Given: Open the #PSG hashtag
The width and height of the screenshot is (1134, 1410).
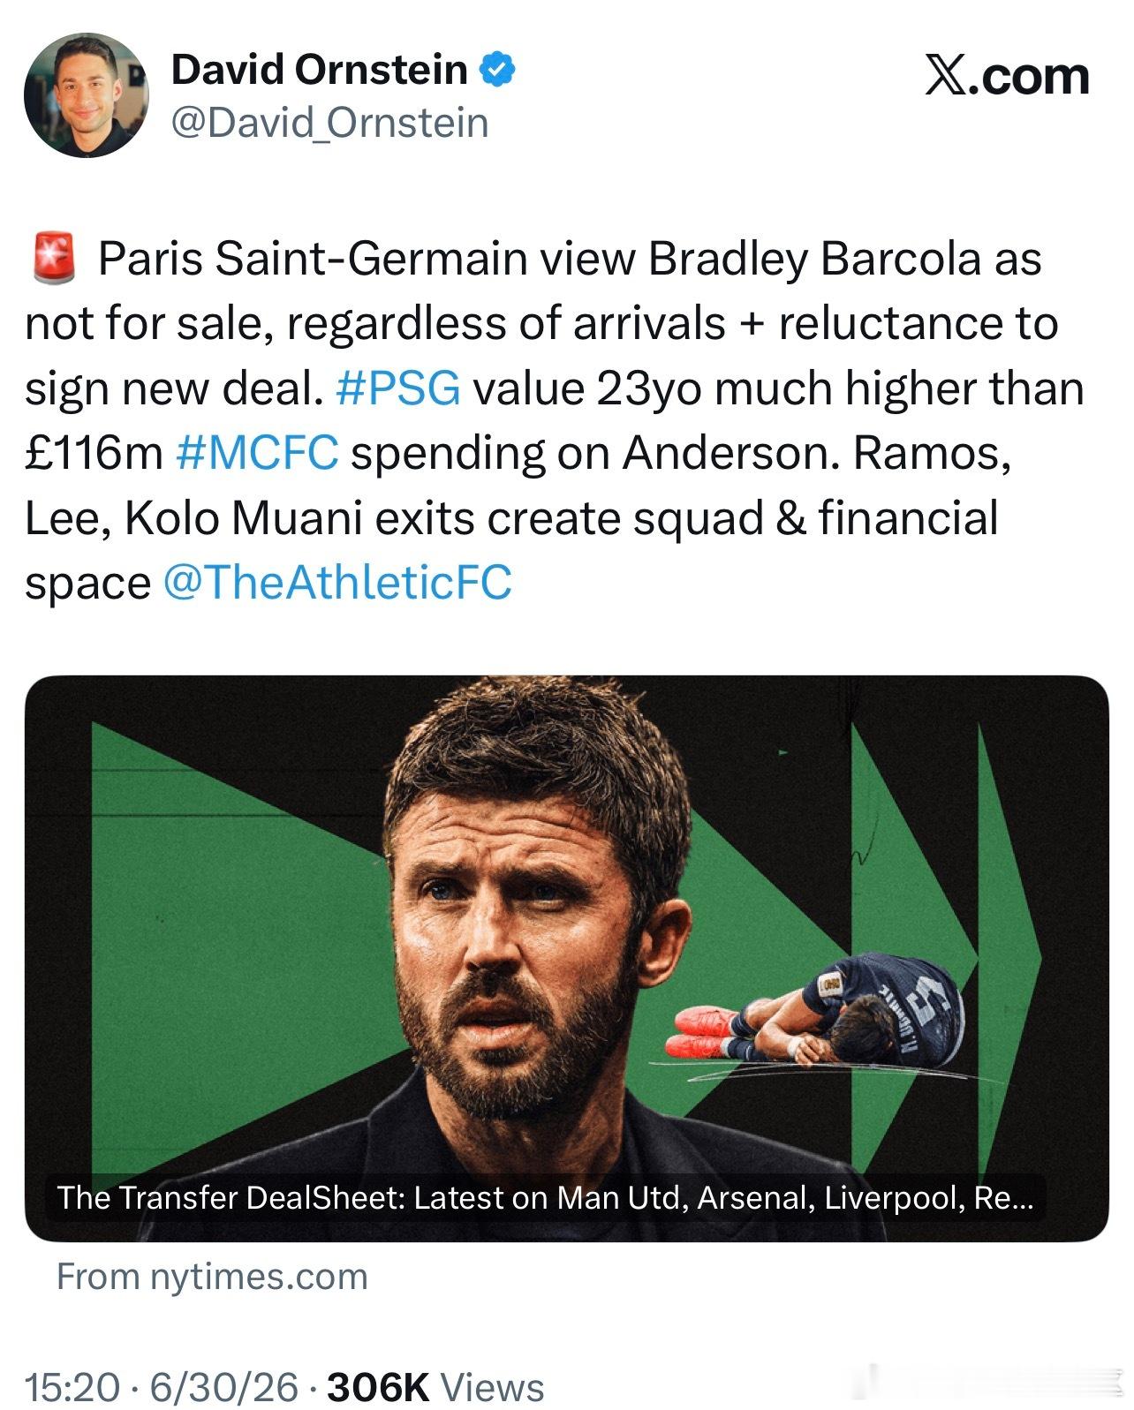Looking at the screenshot, I should tap(398, 388).
